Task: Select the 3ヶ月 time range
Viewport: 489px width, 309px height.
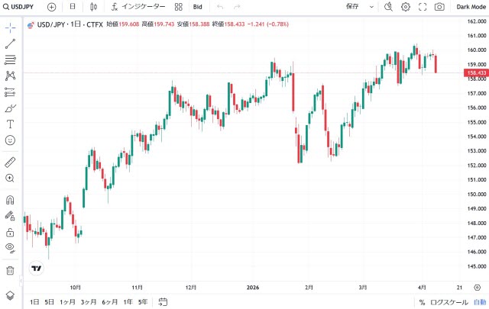Action: click(89, 302)
